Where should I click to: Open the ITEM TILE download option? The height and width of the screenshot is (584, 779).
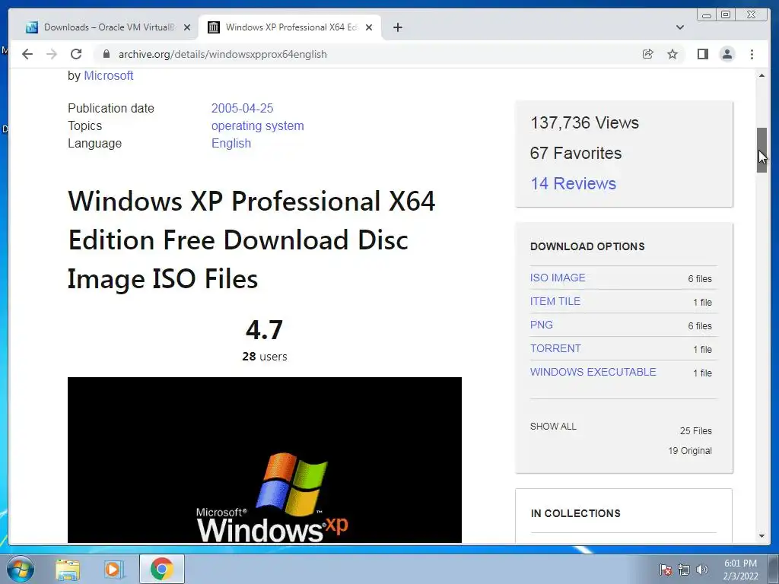[x=555, y=301]
